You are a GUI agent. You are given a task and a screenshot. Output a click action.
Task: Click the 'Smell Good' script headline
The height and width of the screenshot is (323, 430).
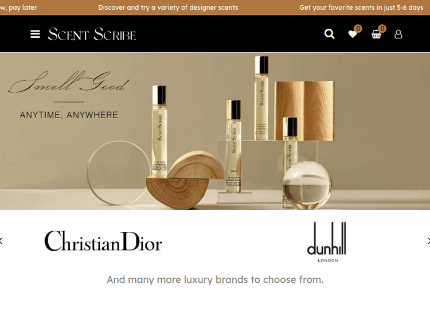pos(69,82)
